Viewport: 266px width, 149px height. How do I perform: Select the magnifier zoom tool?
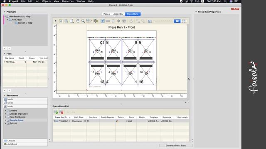83,21
